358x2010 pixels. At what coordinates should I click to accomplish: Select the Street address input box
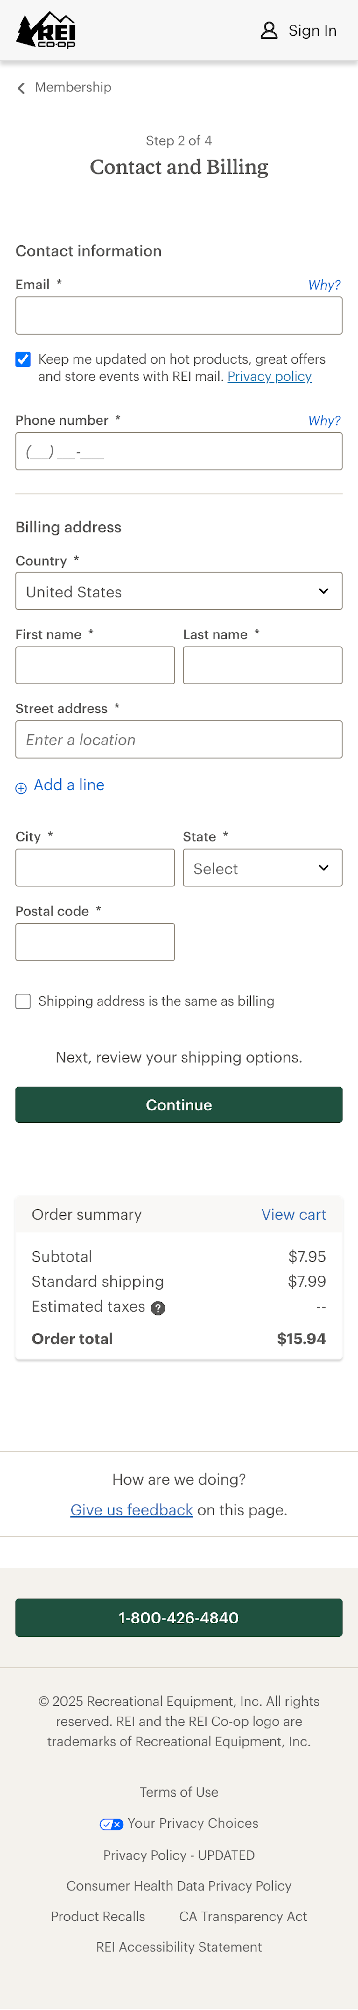(179, 740)
